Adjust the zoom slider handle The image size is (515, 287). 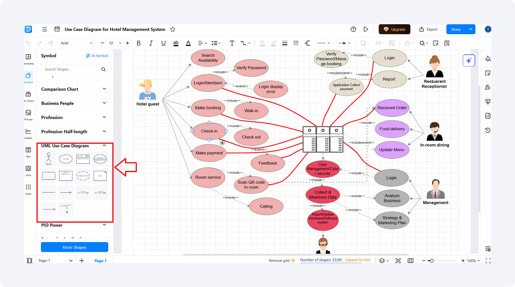(432, 261)
